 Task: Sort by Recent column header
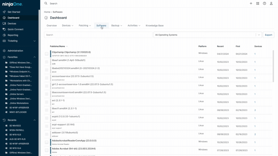[220, 46]
